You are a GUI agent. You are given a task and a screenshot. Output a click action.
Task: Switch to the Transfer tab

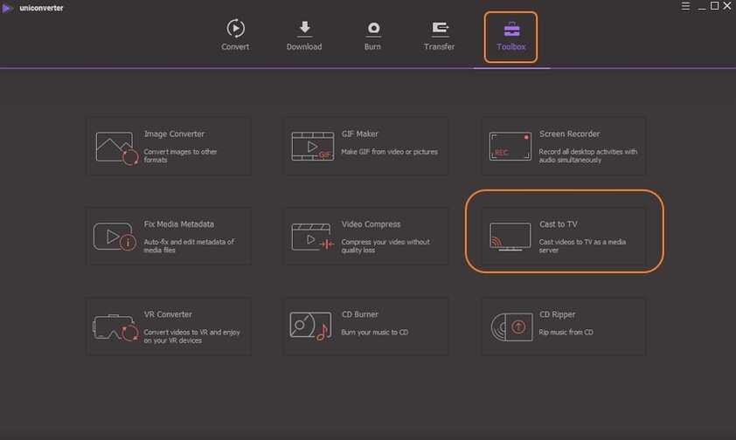(x=439, y=36)
